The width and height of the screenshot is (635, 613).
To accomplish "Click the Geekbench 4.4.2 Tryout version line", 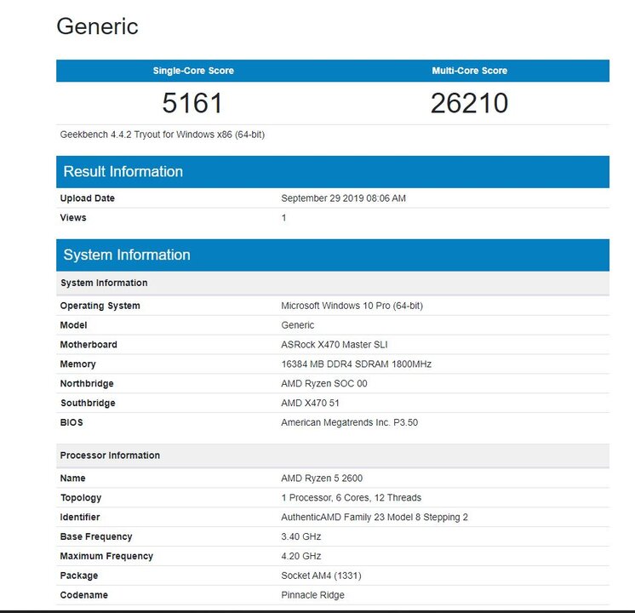I will tap(163, 135).
